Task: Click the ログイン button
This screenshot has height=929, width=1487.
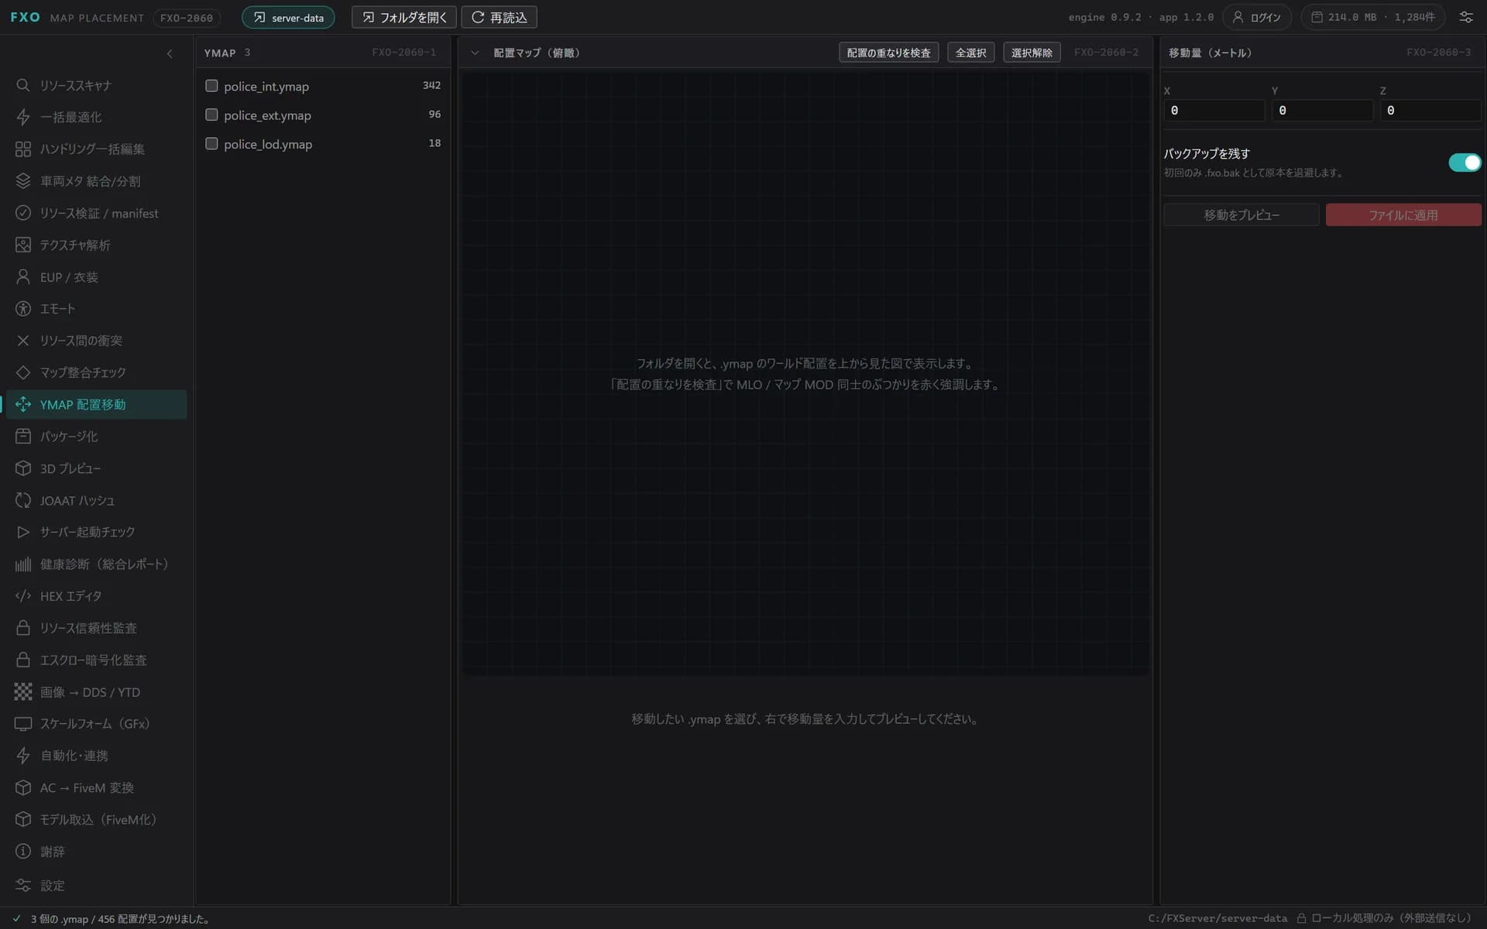Action: 1256,17
